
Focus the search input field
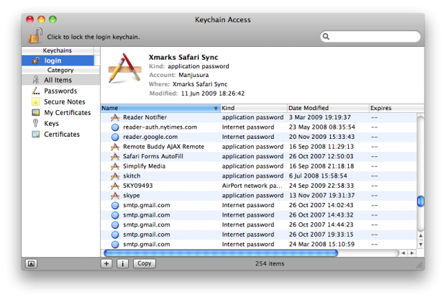[370, 37]
